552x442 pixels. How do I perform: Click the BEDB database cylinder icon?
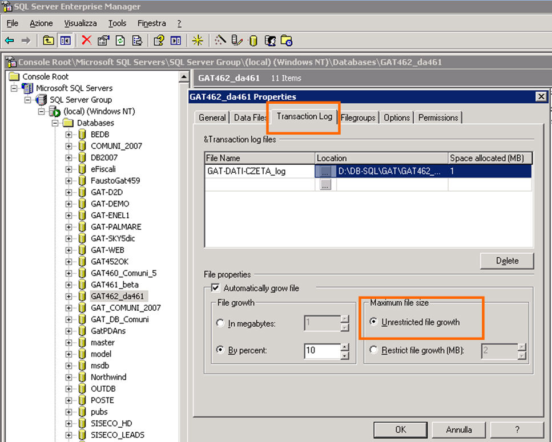pos(82,135)
